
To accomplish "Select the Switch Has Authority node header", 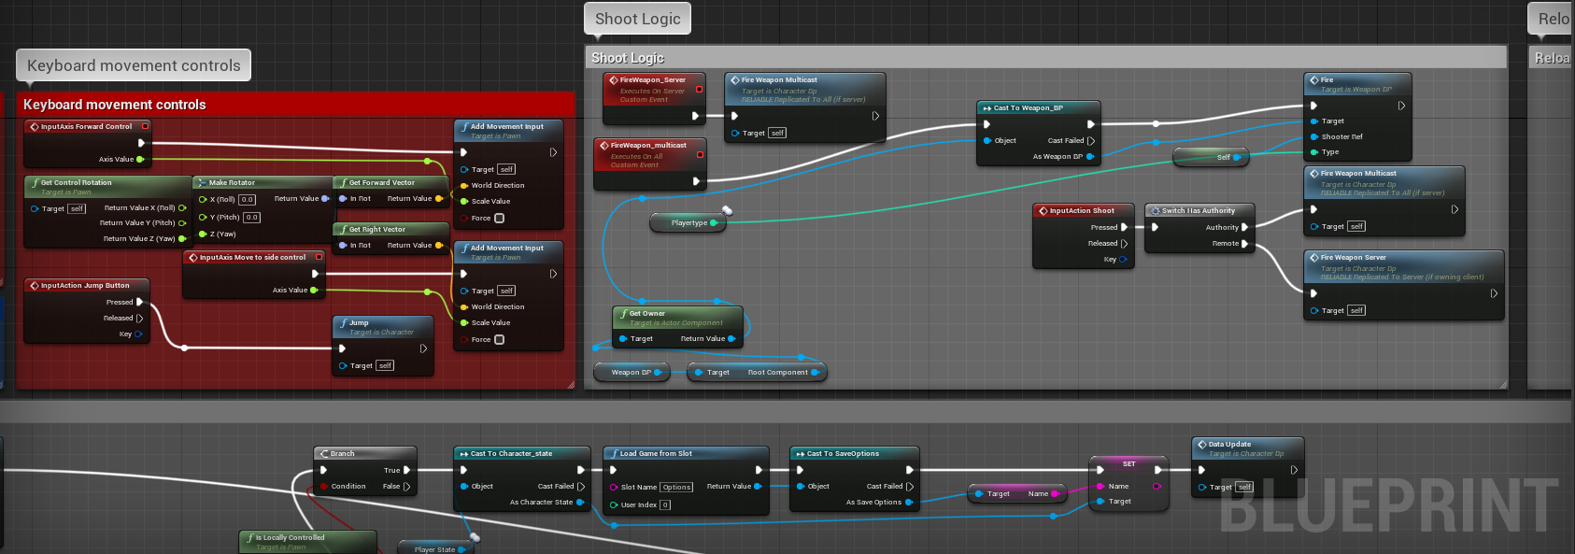I will tap(1199, 210).
